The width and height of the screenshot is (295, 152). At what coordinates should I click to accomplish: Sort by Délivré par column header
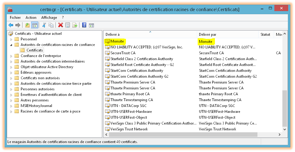[228, 35]
